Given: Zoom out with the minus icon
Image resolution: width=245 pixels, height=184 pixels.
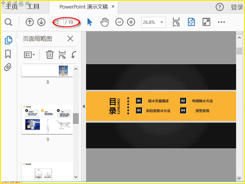Looking at the screenshot, I should 119,22.
